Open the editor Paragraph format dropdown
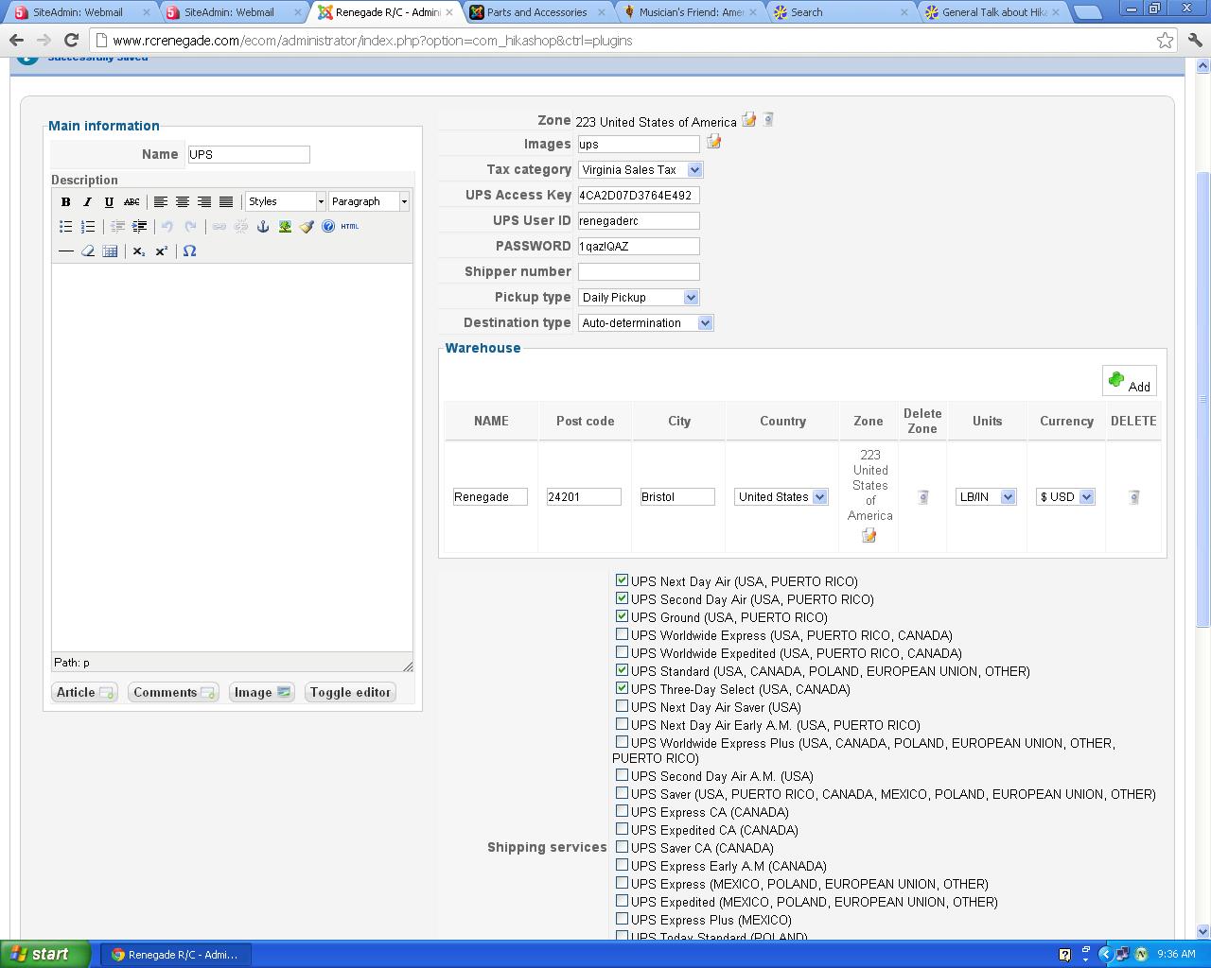The image size is (1211, 968). [368, 201]
